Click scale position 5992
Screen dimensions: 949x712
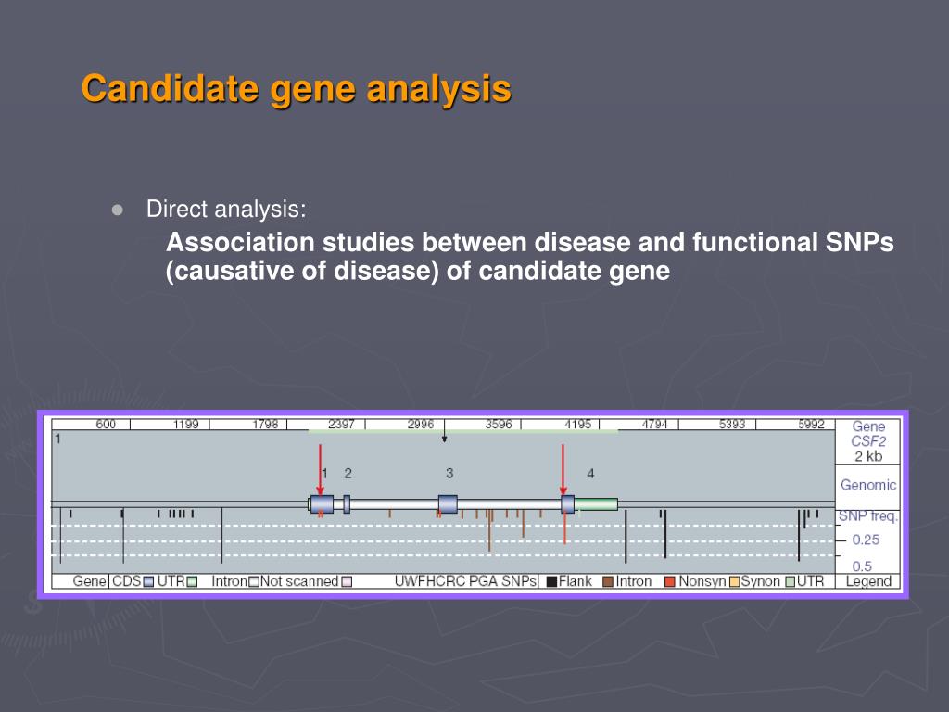[811, 425]
